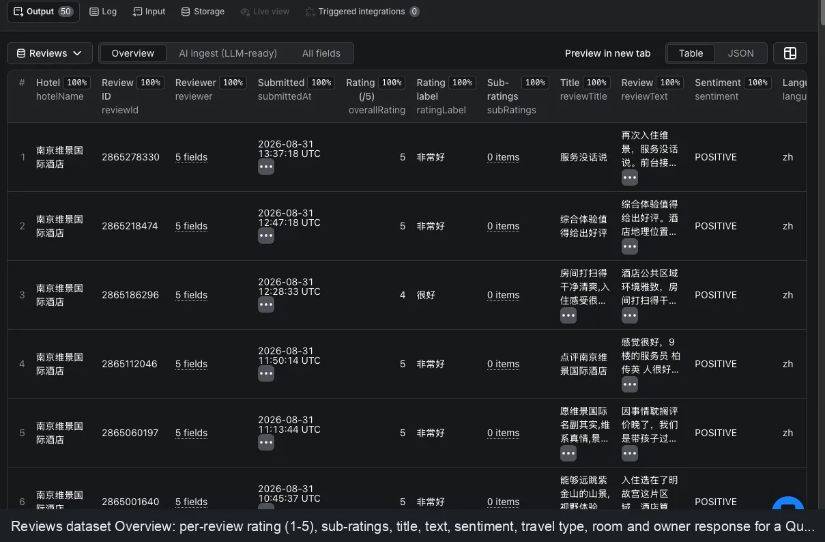Select the All fields view
The image size is (825, 542).
pyautogui.click(x=321, y=53)
